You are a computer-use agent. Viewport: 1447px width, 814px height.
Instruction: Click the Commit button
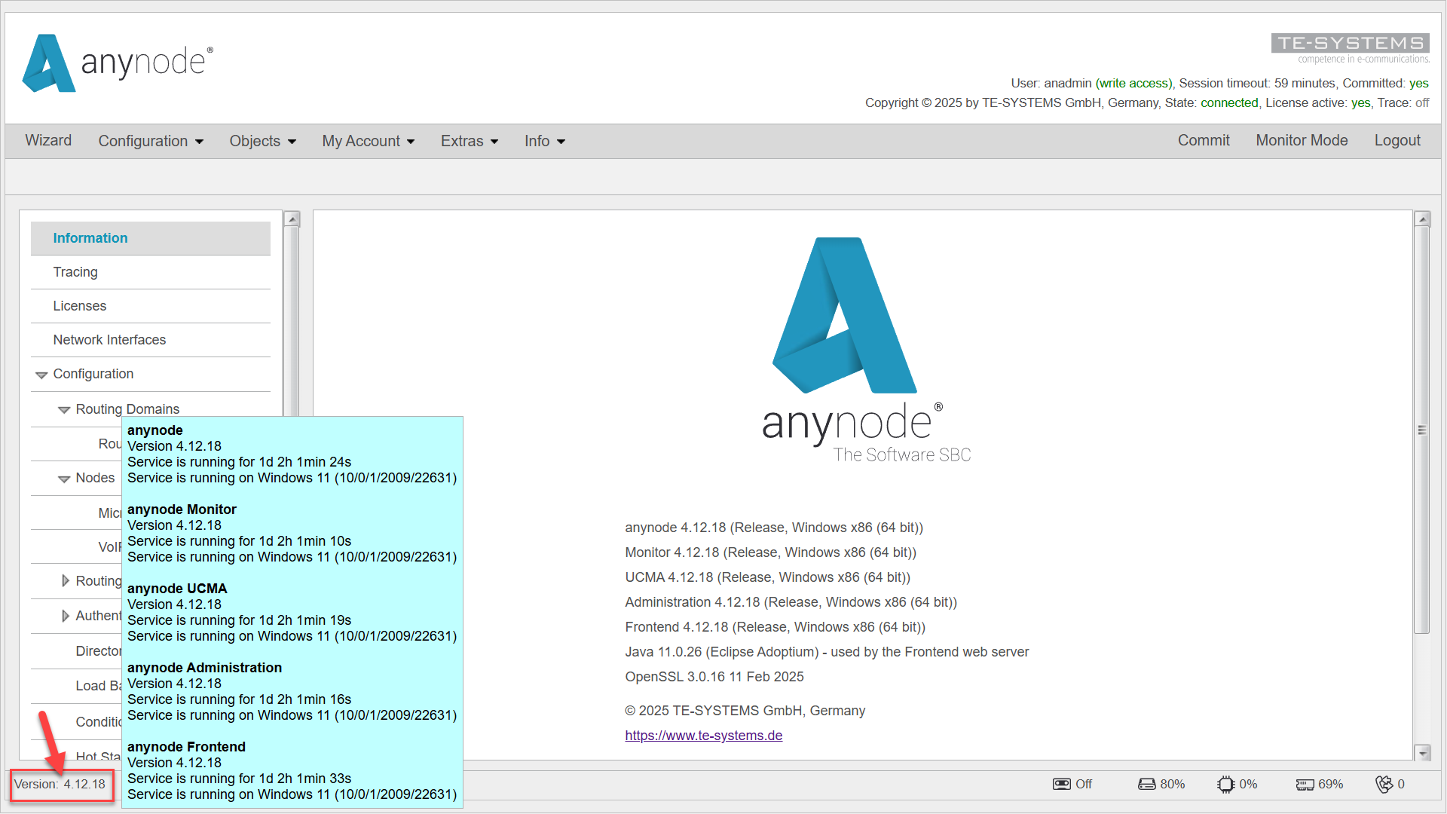[1204, 141]
